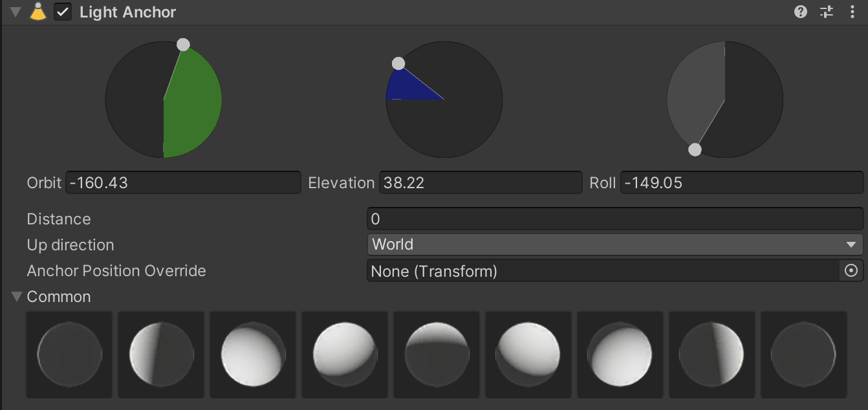868x410 pixels.
Task: Collapse the Light Anchor component foldout
Action: click(16, 12)
